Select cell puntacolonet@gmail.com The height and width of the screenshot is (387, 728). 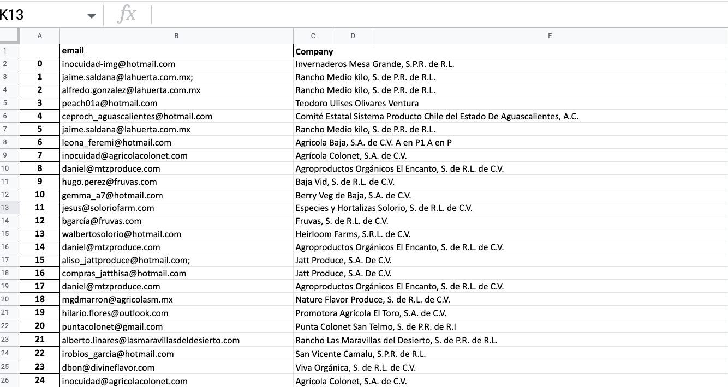click(176, 326)
